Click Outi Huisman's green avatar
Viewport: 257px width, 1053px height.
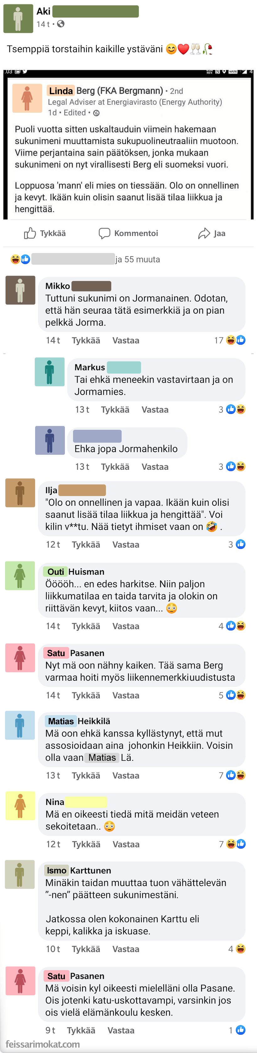tap(20, 575)
